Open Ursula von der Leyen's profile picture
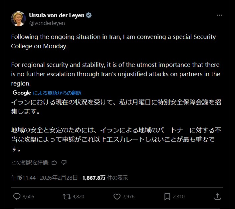This screenshot has width=235, height=209. (19, 19)
